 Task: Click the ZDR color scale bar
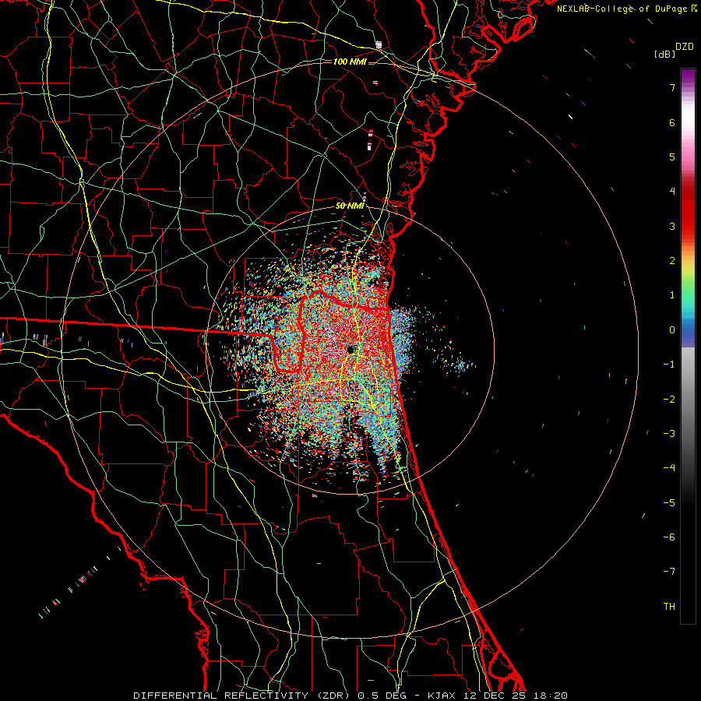688,346
